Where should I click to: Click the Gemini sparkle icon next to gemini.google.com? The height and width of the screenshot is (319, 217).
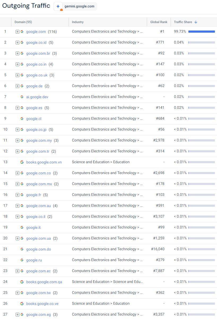click(58, 6)
